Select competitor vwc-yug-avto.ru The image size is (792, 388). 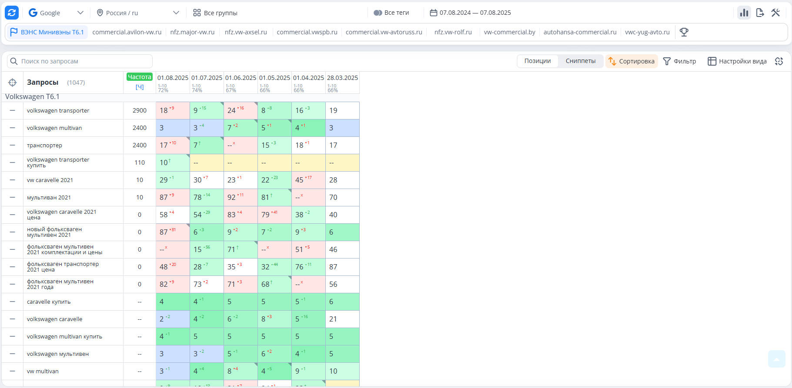pos(647,32)
